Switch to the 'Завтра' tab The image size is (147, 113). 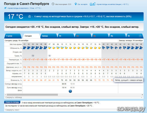pyautogui.click(x=49, y=36)
